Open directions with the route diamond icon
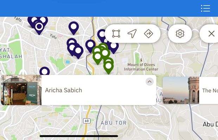The height and width of the screenshot is (140, 218). [x=148, y=34]
